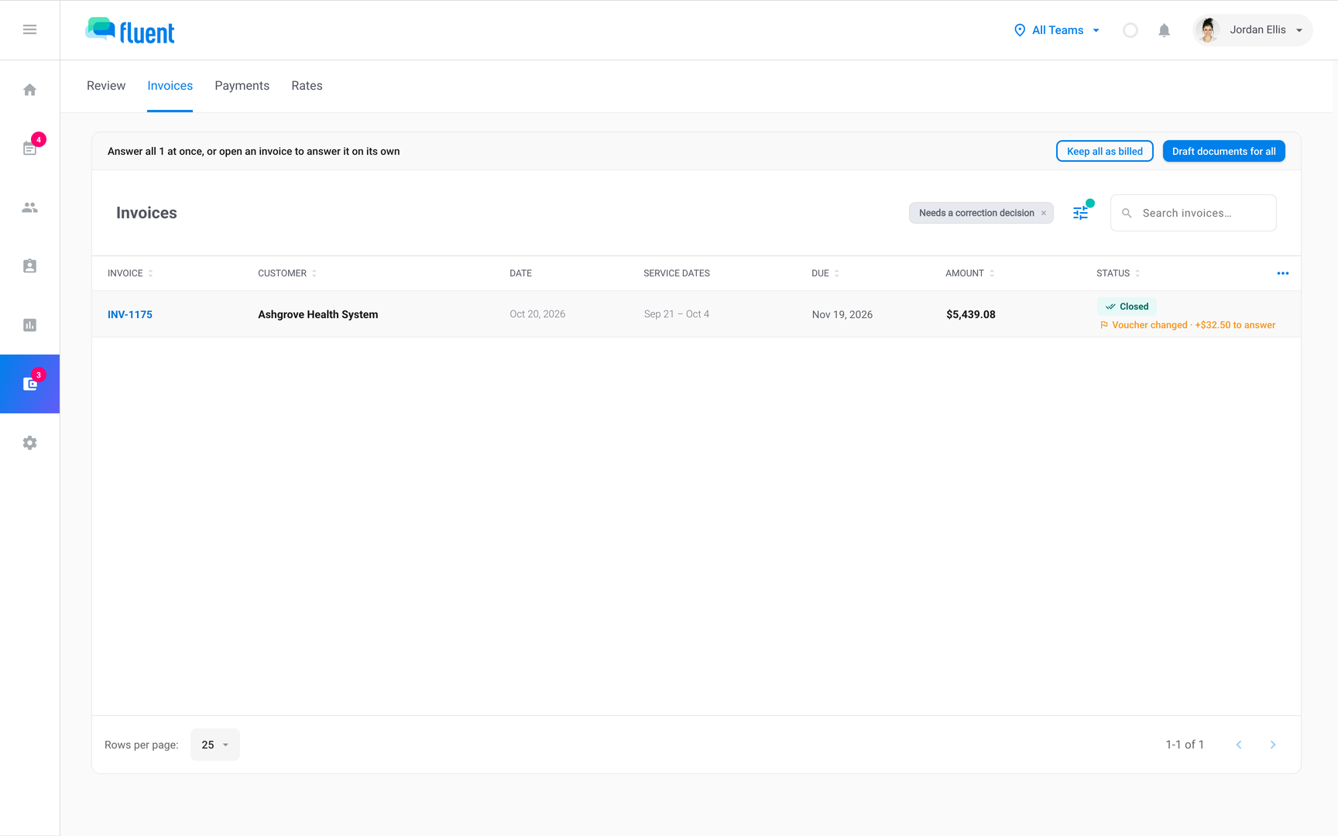Image resolution: width=1338 pixels, height=836 pixels.
Task: Click the Ashgrove Health System customer cell
Action: (x=318, y=314)
